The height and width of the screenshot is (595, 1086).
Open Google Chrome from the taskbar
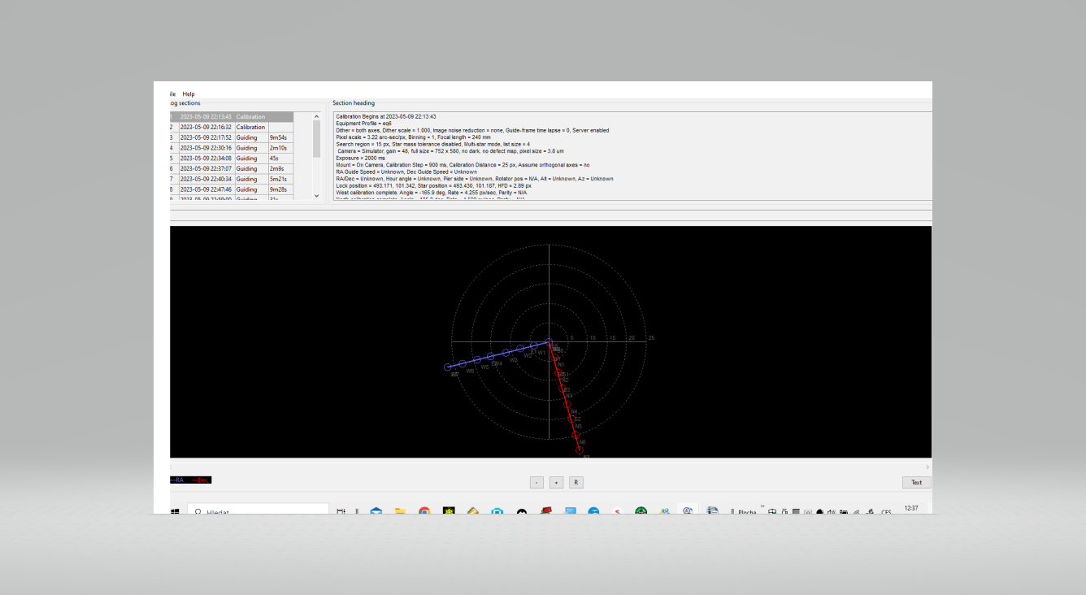[424, 511]
